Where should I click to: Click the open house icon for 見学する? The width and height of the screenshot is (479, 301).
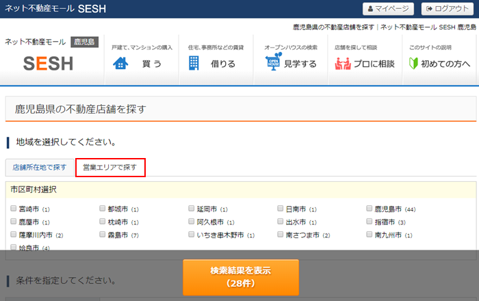tap(273, 64)
